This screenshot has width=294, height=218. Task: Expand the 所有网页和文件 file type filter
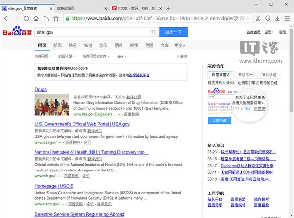96,56
